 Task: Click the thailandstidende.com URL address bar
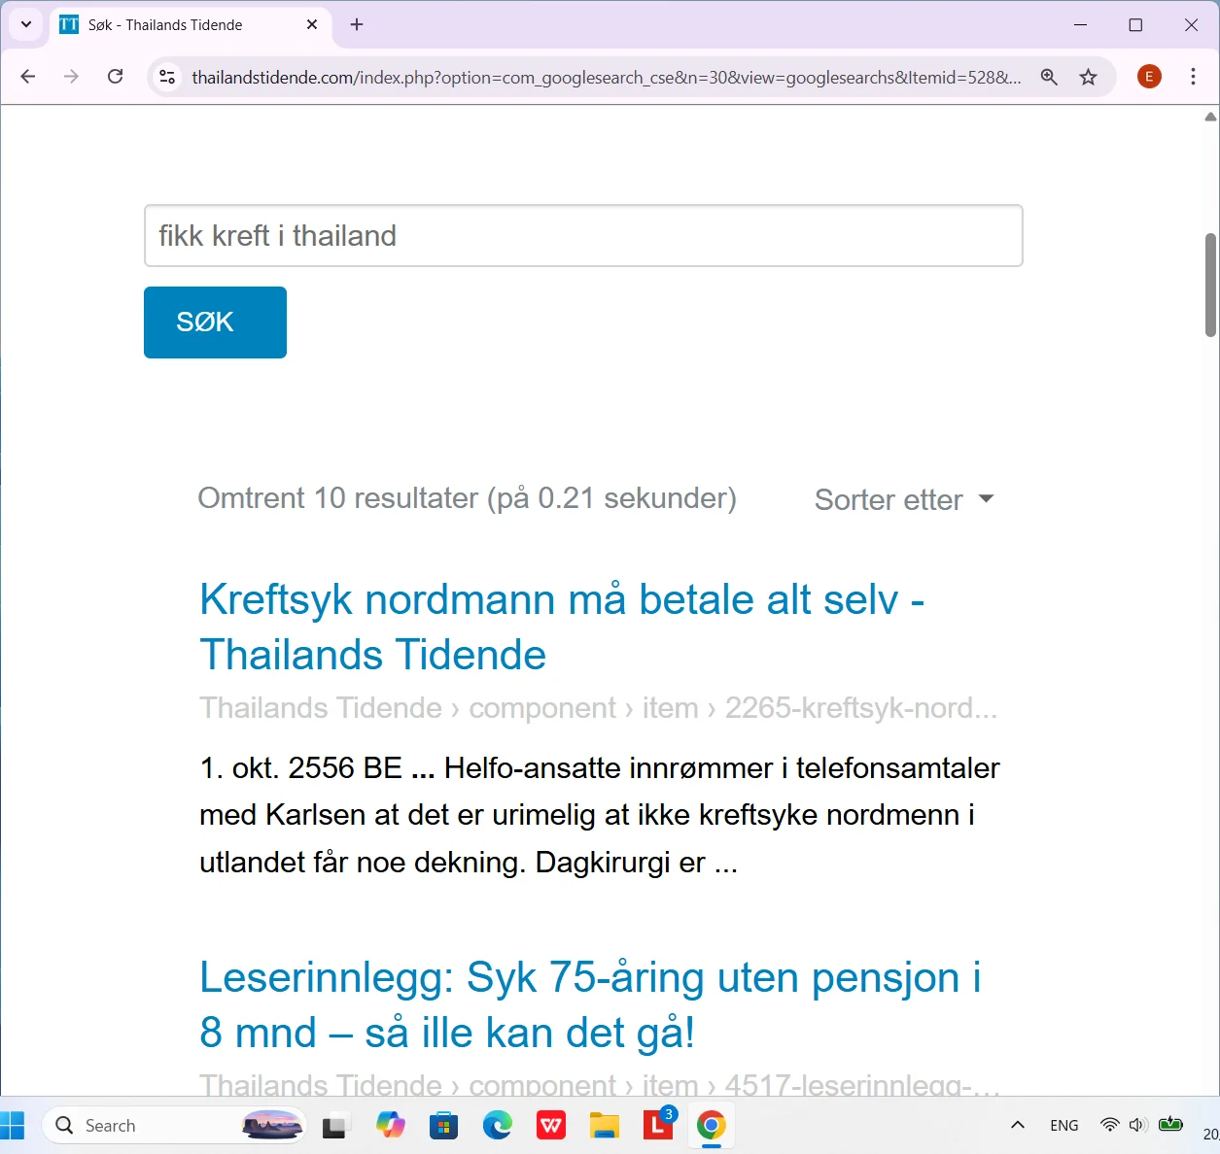tap(606, 77)
